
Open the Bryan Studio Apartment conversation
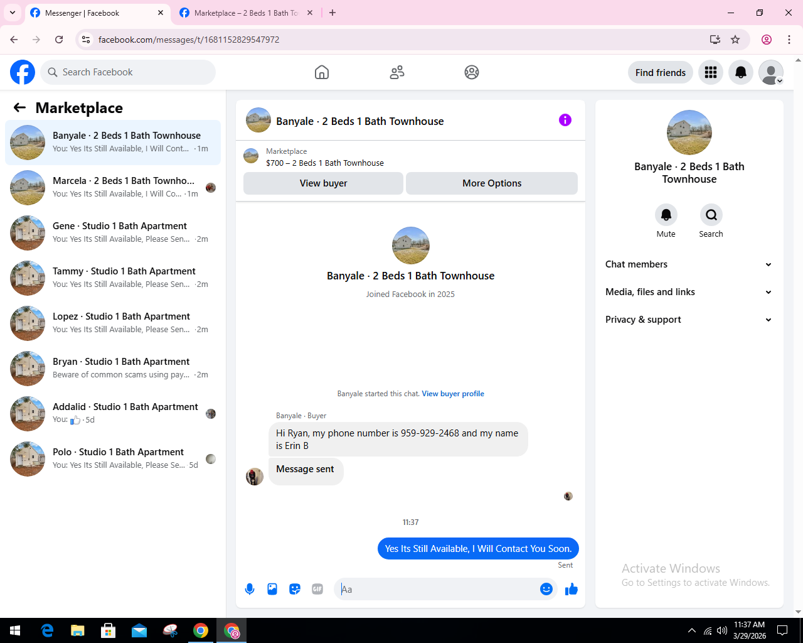coord(113,369)
